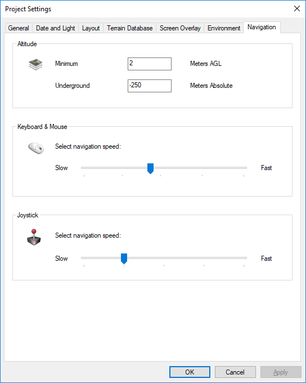This screenshot has width=306, height=383.
Task: Click the Keyboard & Mouse speed slider thumb
Action: tap(151, 168)
